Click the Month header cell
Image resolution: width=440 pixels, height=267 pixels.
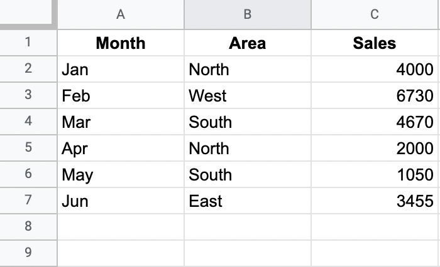pyautogui.click(x=121, y=43)
